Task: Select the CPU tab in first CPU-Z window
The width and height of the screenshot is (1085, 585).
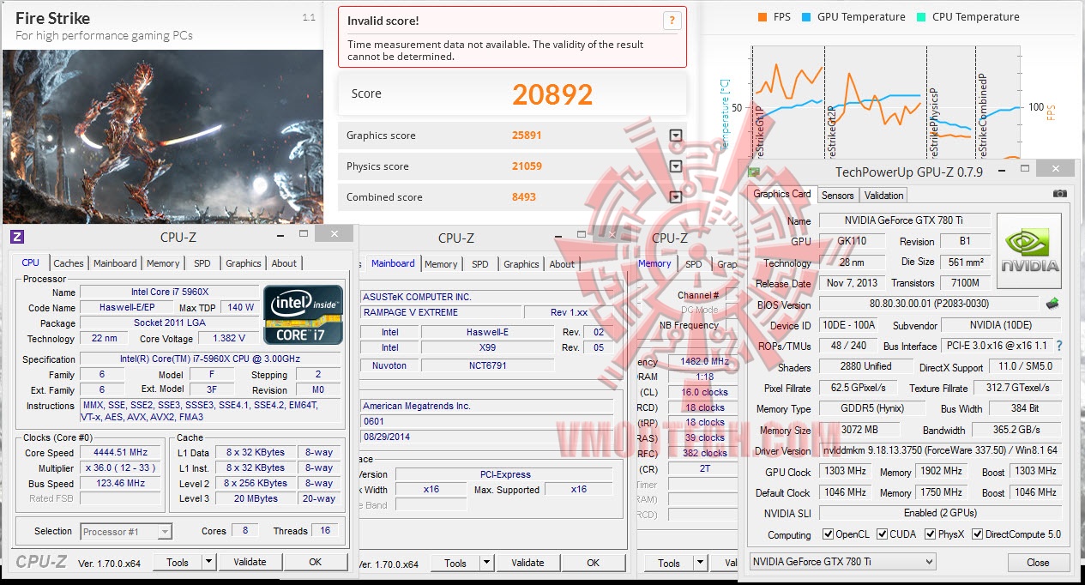Action: point(31,262)
